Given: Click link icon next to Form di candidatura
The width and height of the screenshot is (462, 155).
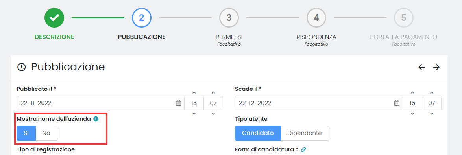Looking at the screenshot, I should click(303, 150).
